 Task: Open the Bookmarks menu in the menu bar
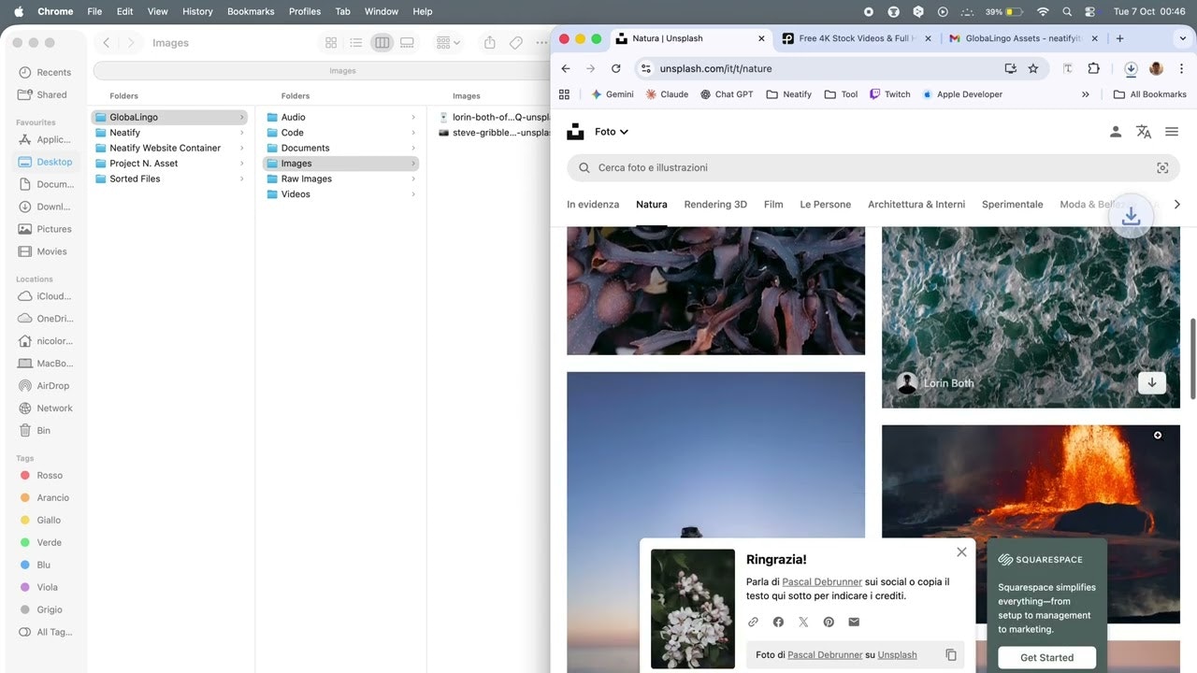(251, 11)
